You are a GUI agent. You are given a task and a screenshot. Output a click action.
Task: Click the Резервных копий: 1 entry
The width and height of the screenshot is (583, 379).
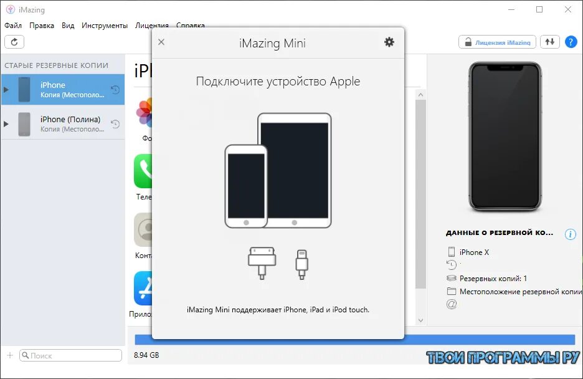pyautogui.click(x=493, y=278)
